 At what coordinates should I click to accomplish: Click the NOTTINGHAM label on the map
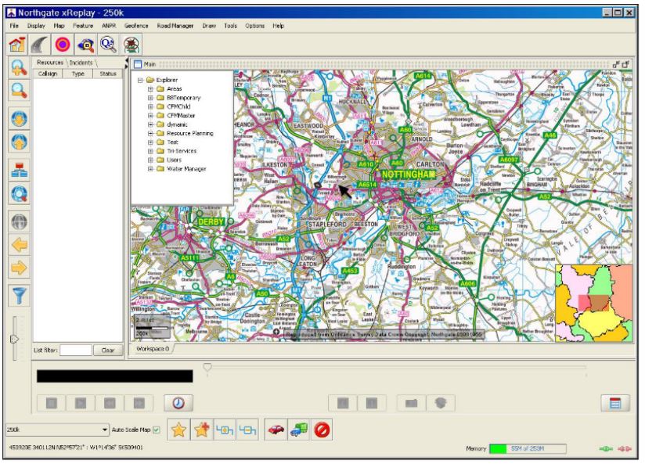(408, 174)
